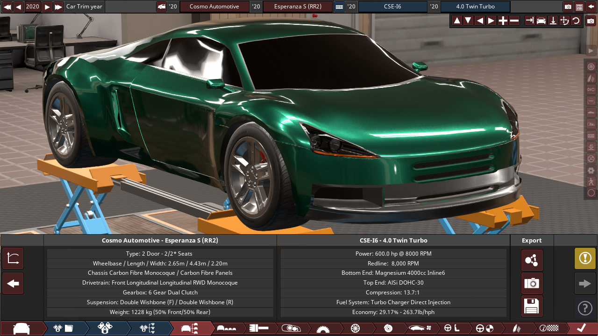
Task: Toggle car body view in side panel
Action: coord(591,113)
